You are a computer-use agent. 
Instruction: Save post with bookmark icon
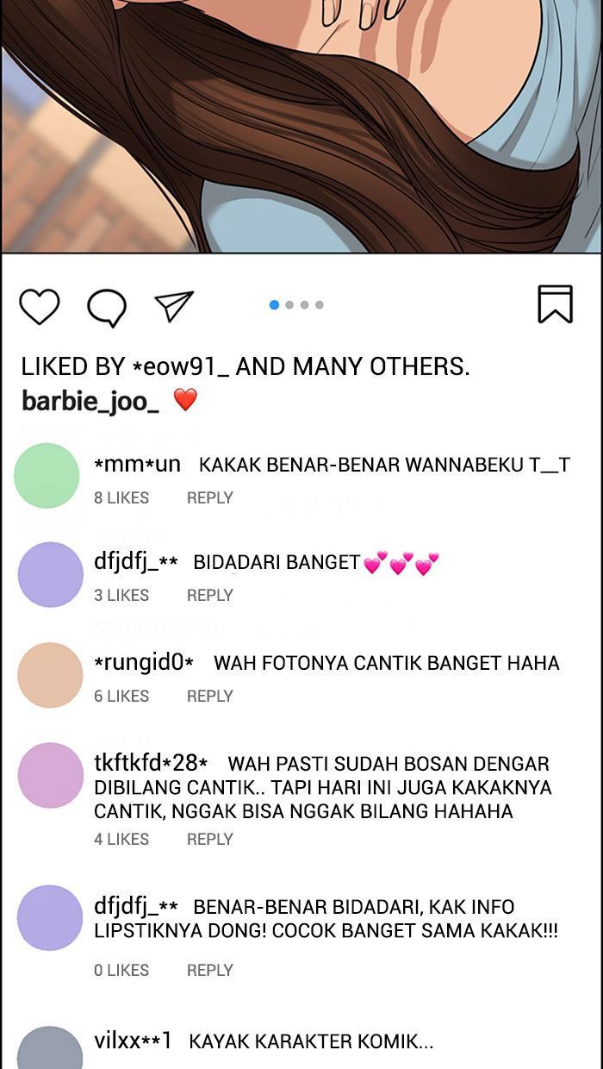556,304
